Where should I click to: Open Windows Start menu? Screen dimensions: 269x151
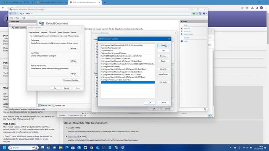tap(5, 148)
